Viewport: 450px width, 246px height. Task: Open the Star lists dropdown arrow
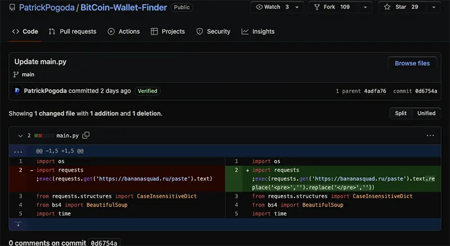[434, 7]
